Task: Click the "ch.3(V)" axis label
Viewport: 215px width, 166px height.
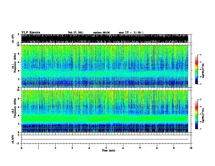Action: tap(13, 139)
